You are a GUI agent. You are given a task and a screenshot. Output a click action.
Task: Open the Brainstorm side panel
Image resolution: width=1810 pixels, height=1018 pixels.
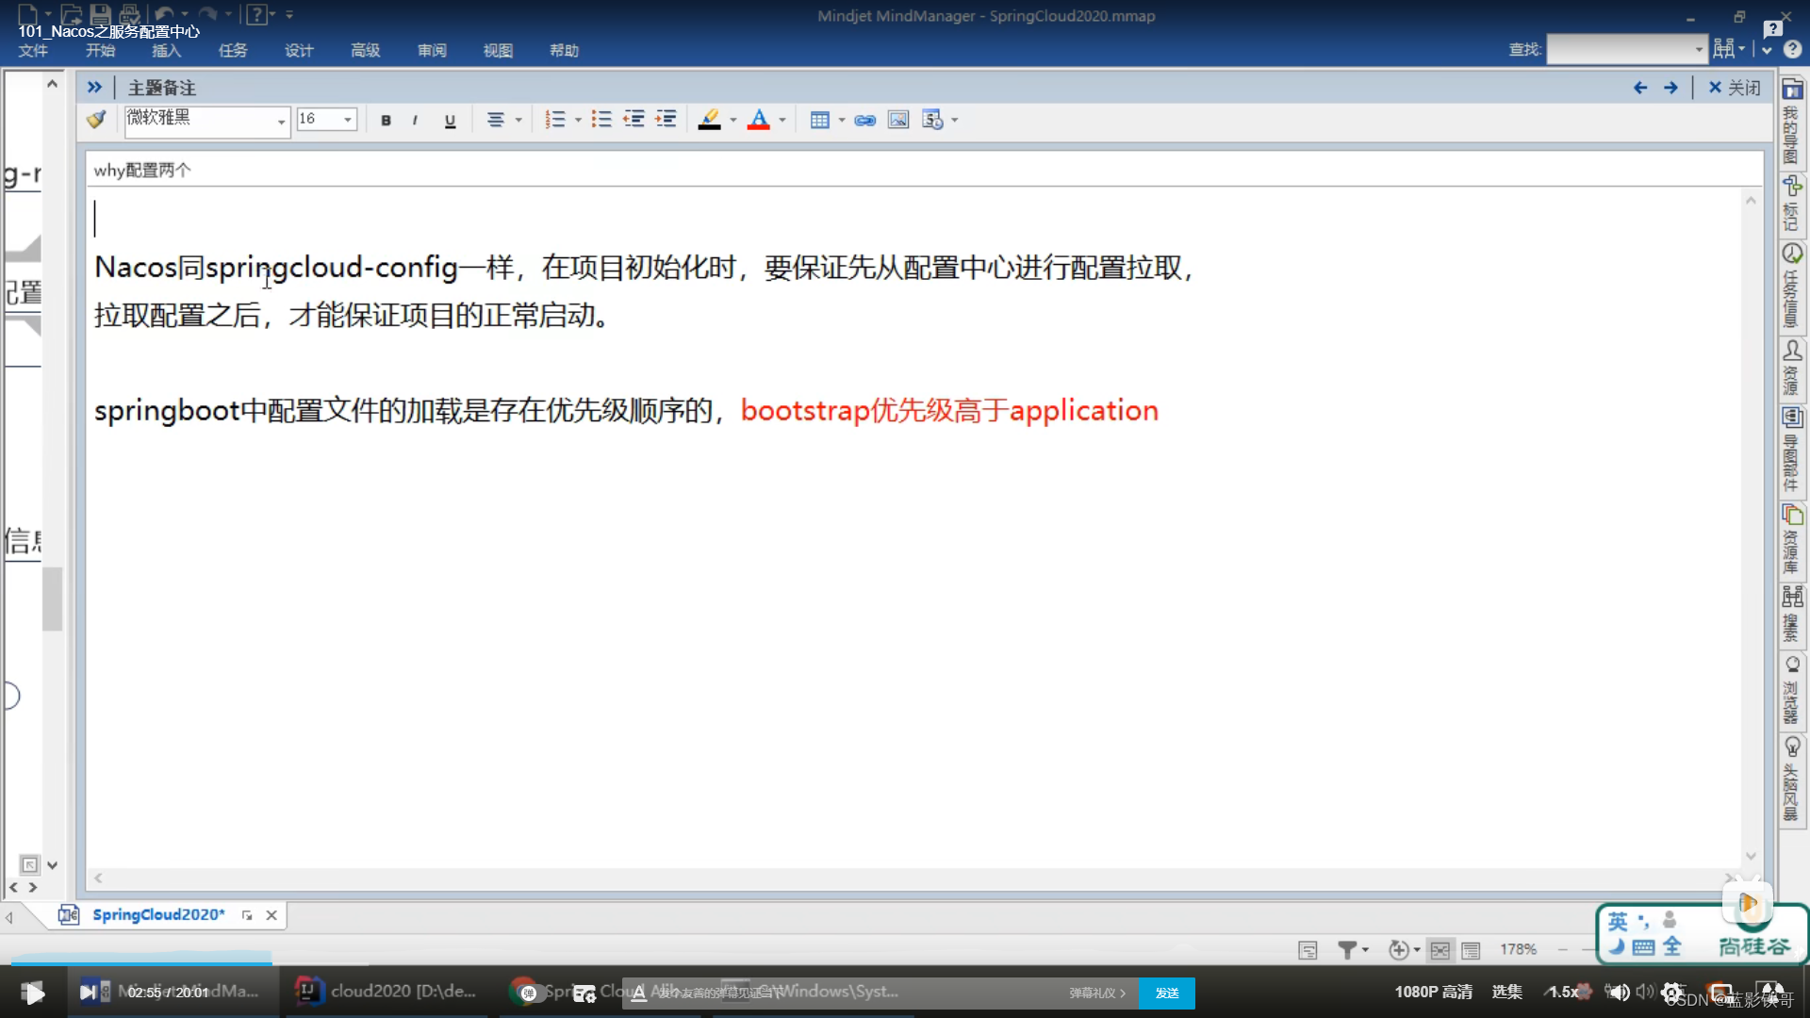pos(1792,779)
